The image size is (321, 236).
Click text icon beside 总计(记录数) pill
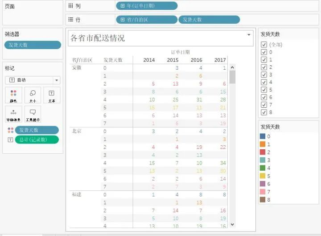tap(10, 140)
